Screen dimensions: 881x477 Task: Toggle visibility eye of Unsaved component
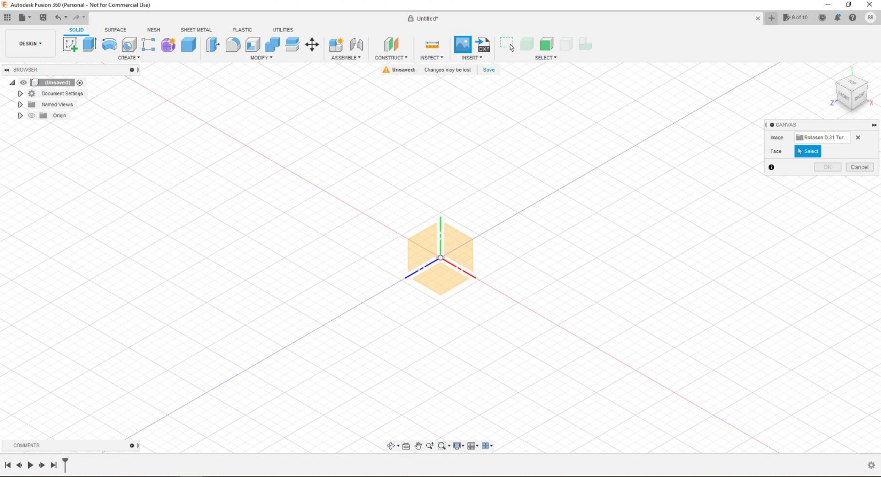click(23, 83)
